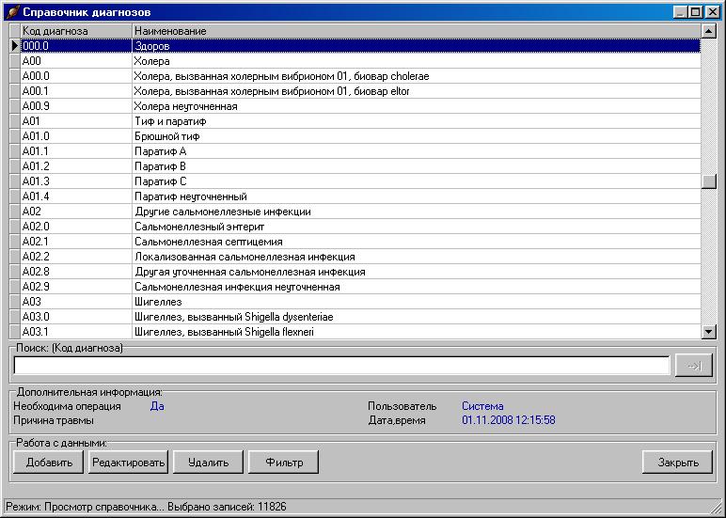Select the Паратиф неуточненный cell
Screen dimensions: 726x518
coord(417,196)
